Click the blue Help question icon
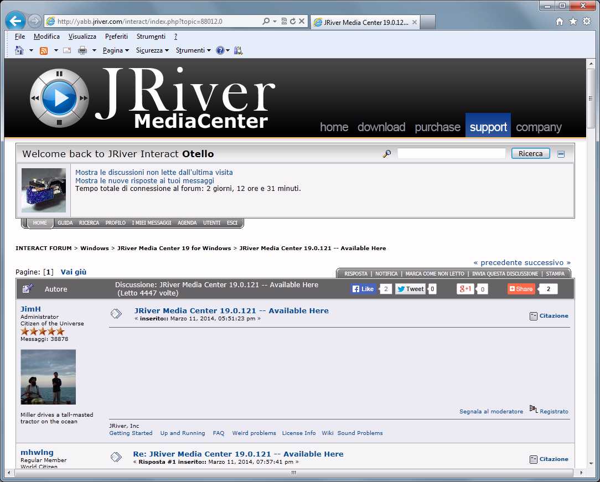This screenshot has height=482, width=600. 220,50
